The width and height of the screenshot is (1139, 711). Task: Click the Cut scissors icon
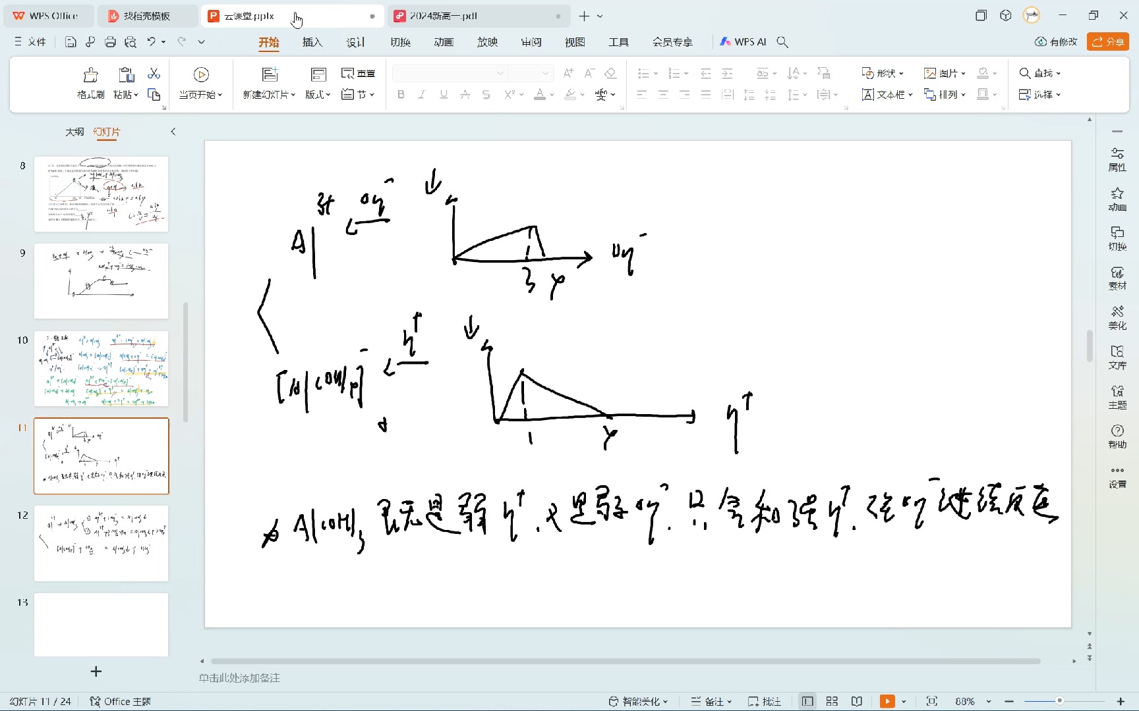pyautogui.click(x=154, y=73)
